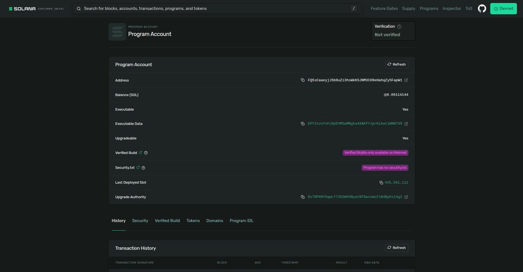Open Feature Gates in the top navigation

coord(384,9)
